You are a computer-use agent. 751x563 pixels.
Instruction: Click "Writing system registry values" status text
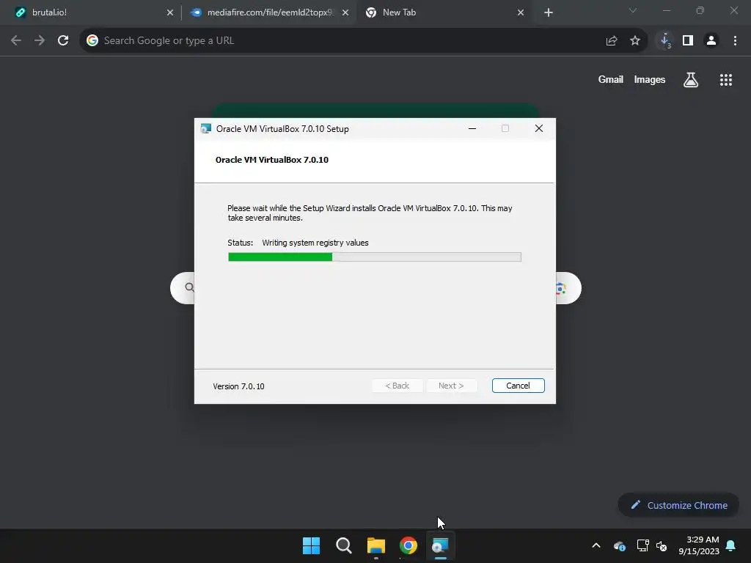point(315,243)
